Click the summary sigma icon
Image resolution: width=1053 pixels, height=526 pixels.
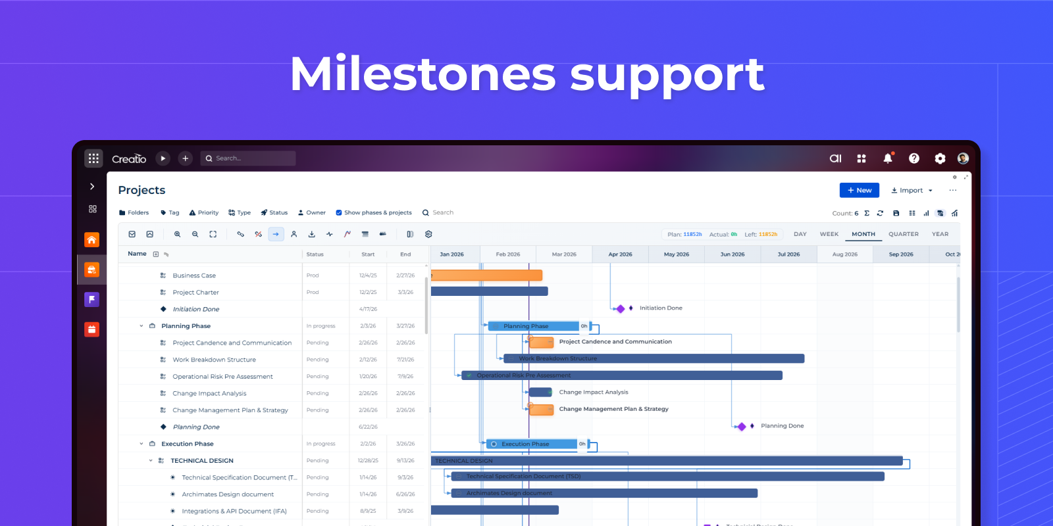pyautogui.click(x=867, y=213)
